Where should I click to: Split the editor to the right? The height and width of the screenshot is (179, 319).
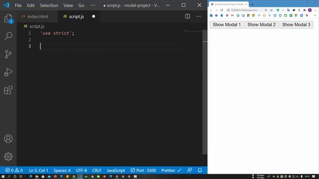pos(187,16)
